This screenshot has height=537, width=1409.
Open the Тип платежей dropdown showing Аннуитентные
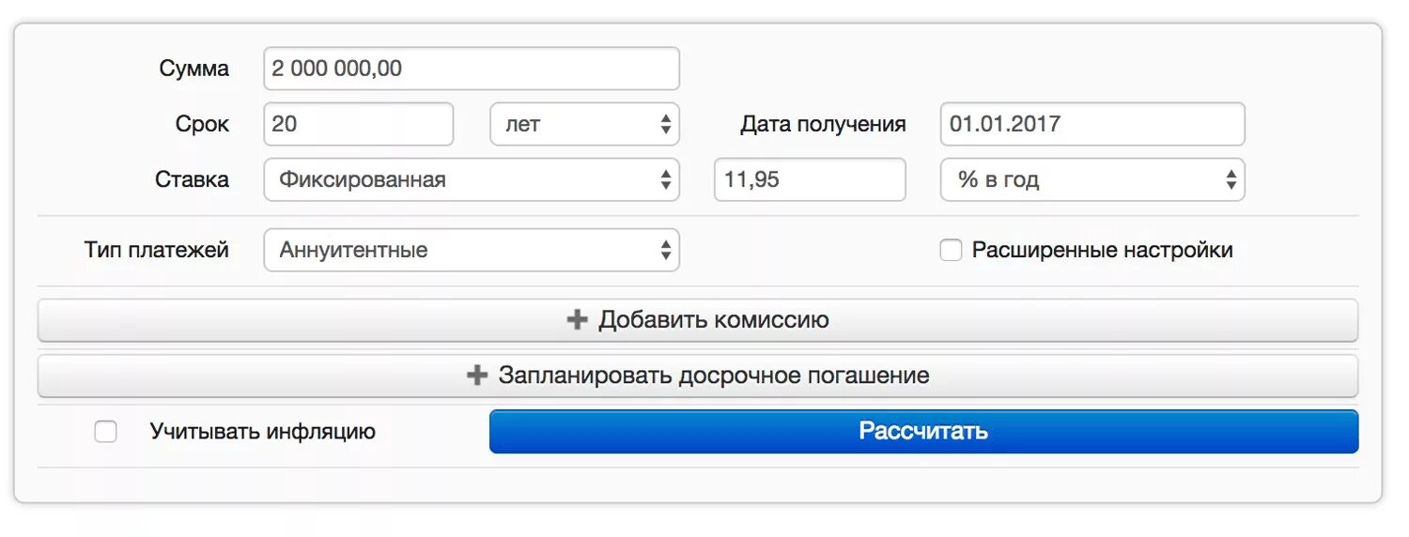point(471,251)
